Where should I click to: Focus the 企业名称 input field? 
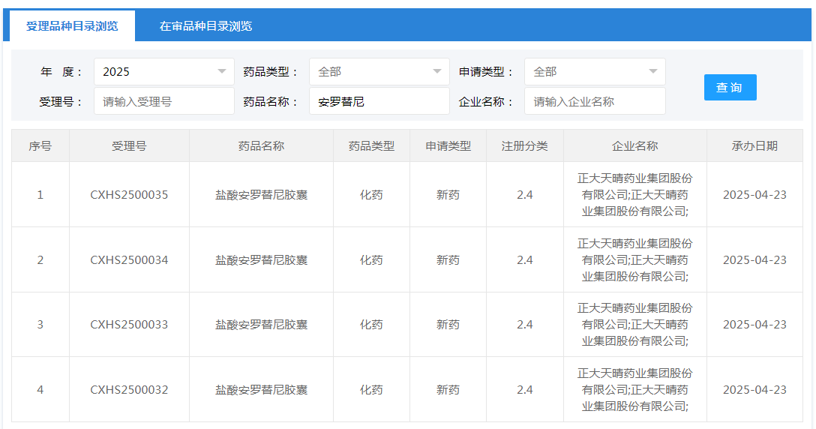point(595,101)
